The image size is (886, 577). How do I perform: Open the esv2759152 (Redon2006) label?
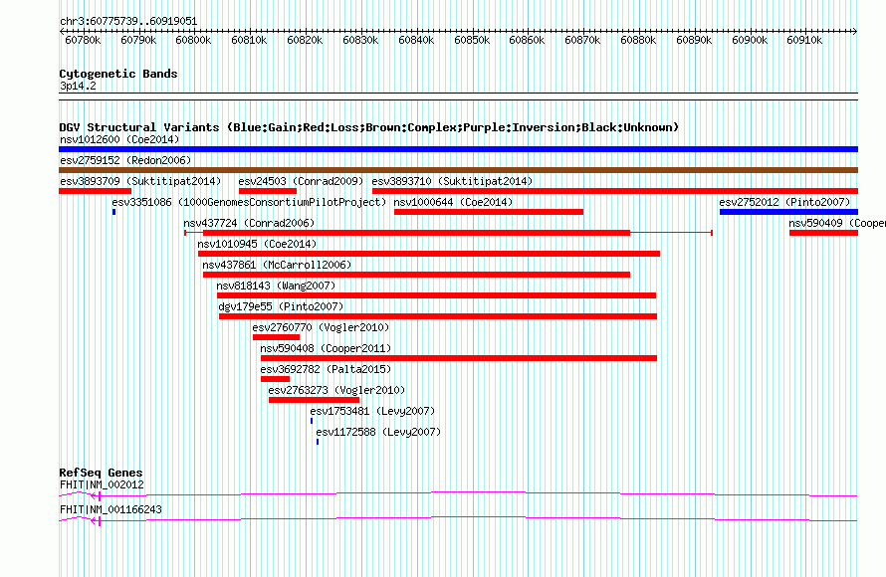[126, 160]
